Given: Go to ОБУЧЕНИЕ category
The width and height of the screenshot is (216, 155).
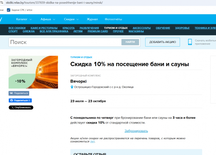Looking at the screenshot, I should [x=163, y=28].
